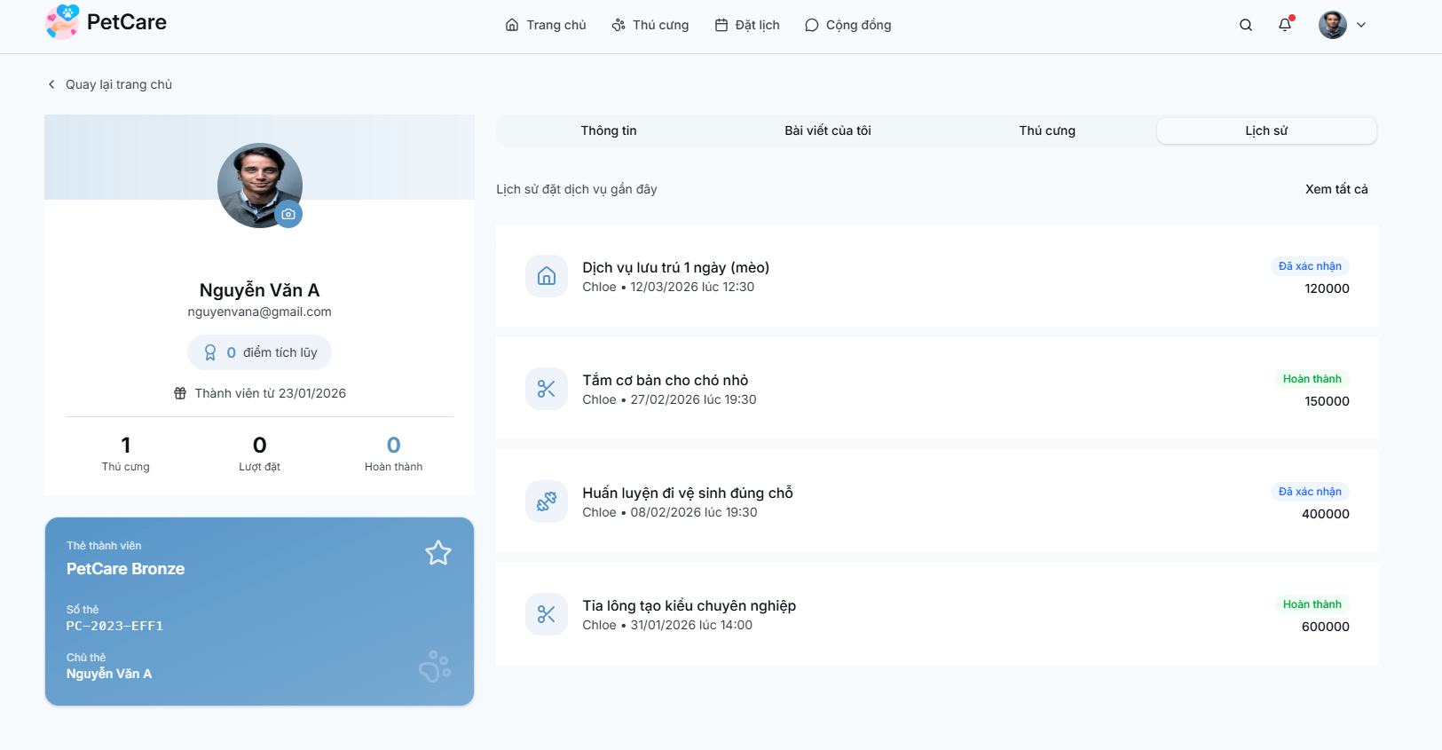Click the price 400000

coord(1326,514)
